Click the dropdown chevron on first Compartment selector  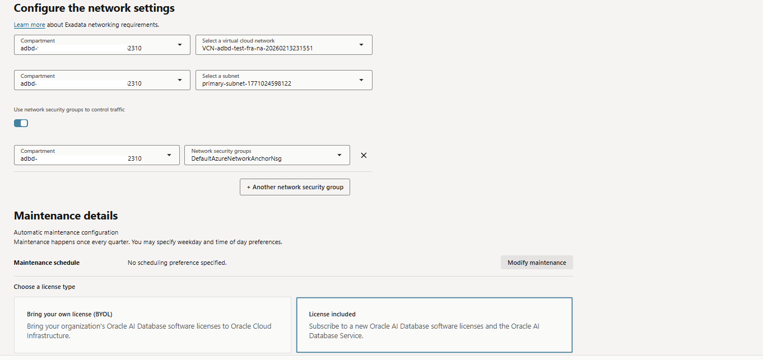[x=179, y=44]
